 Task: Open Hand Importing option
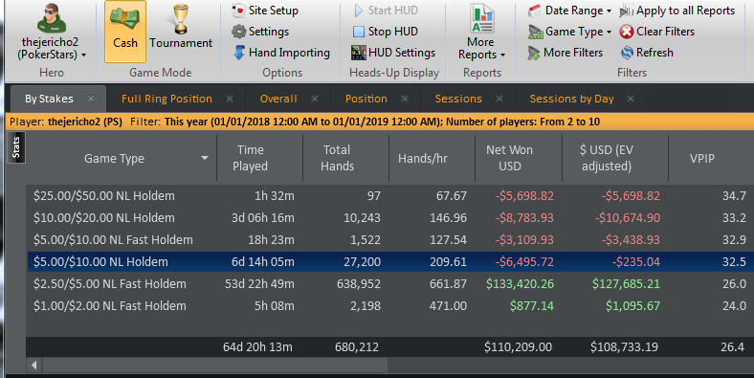[x=281, y=53]
